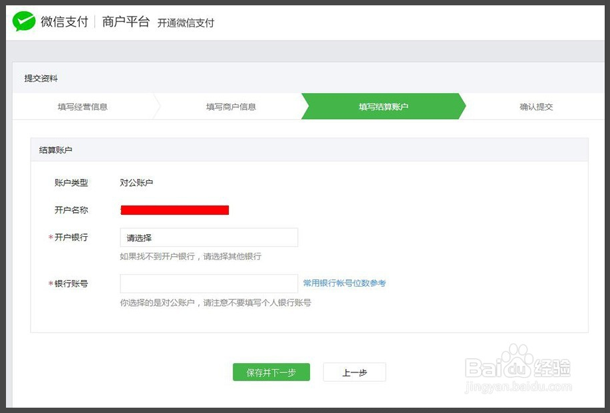Click the 开通微信支付 header text
This screenshot has height=413, width=610.
(186, 23)
